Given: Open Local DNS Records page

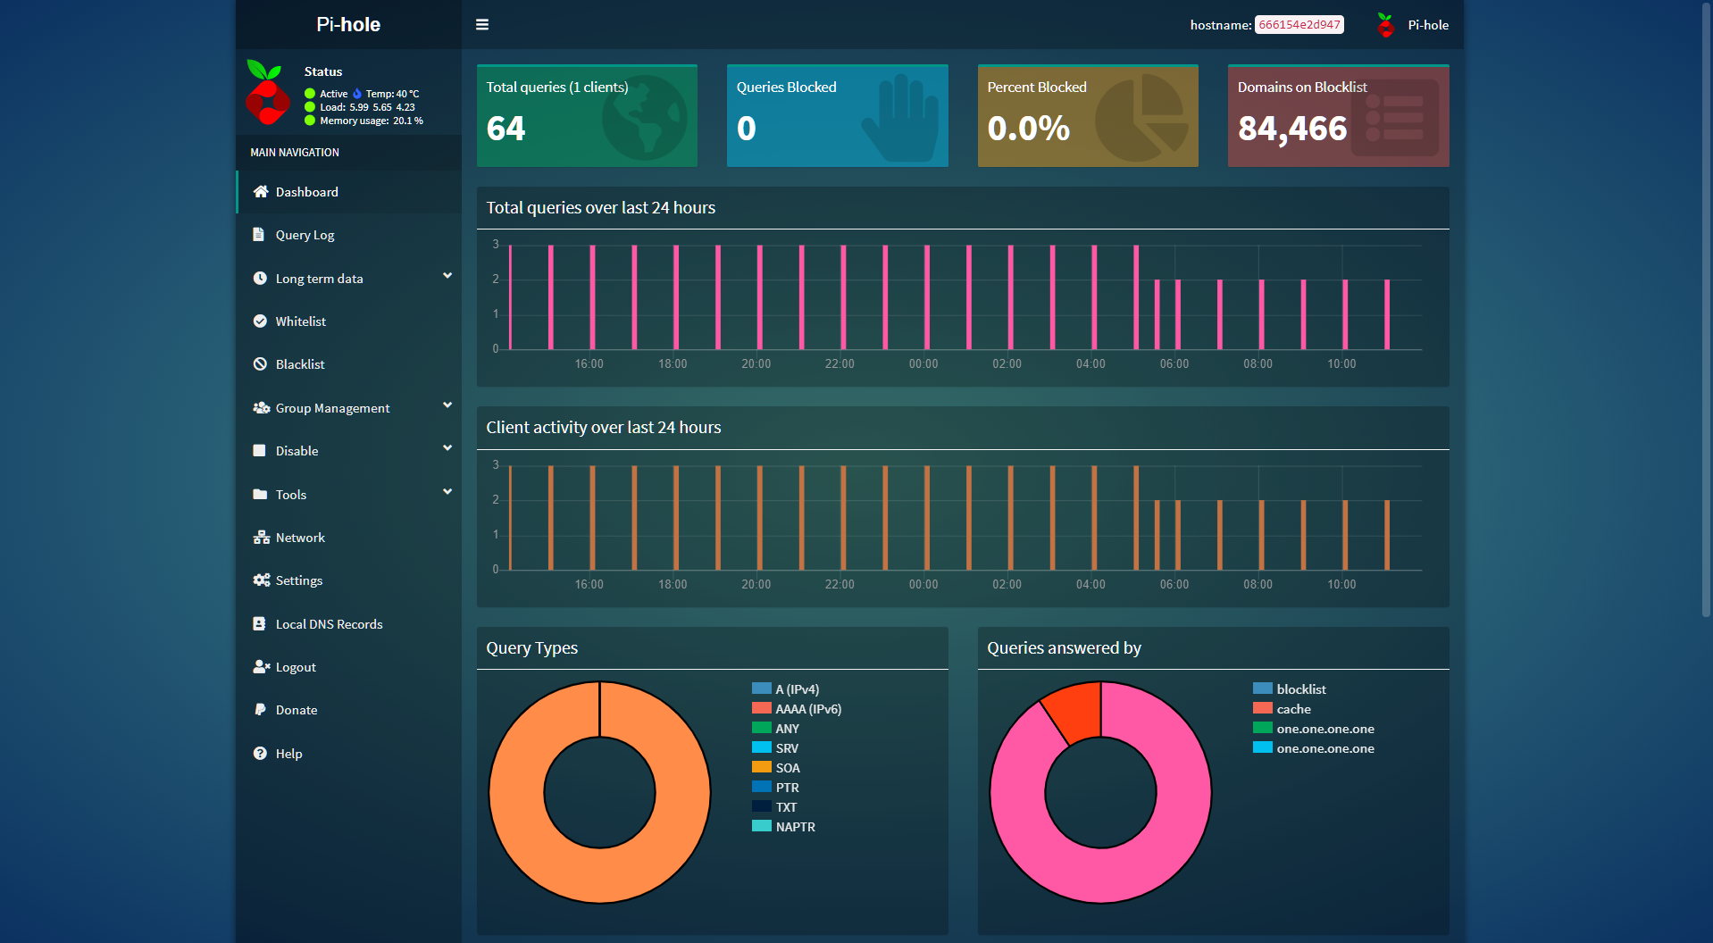Looking at the screenshot, I should (329, 624).
